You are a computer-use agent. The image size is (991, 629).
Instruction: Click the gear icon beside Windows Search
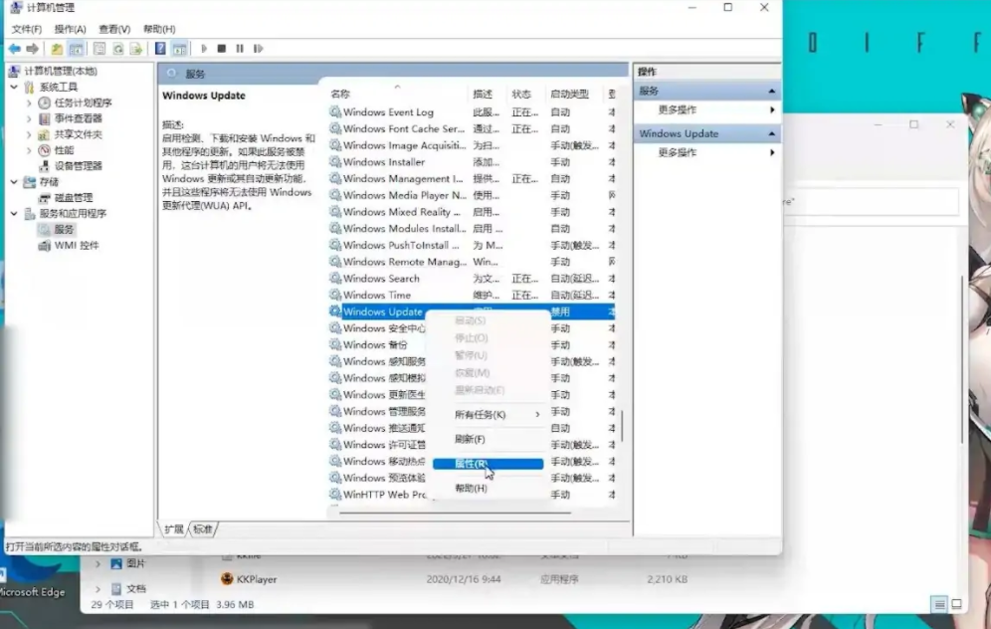(335, 278)
